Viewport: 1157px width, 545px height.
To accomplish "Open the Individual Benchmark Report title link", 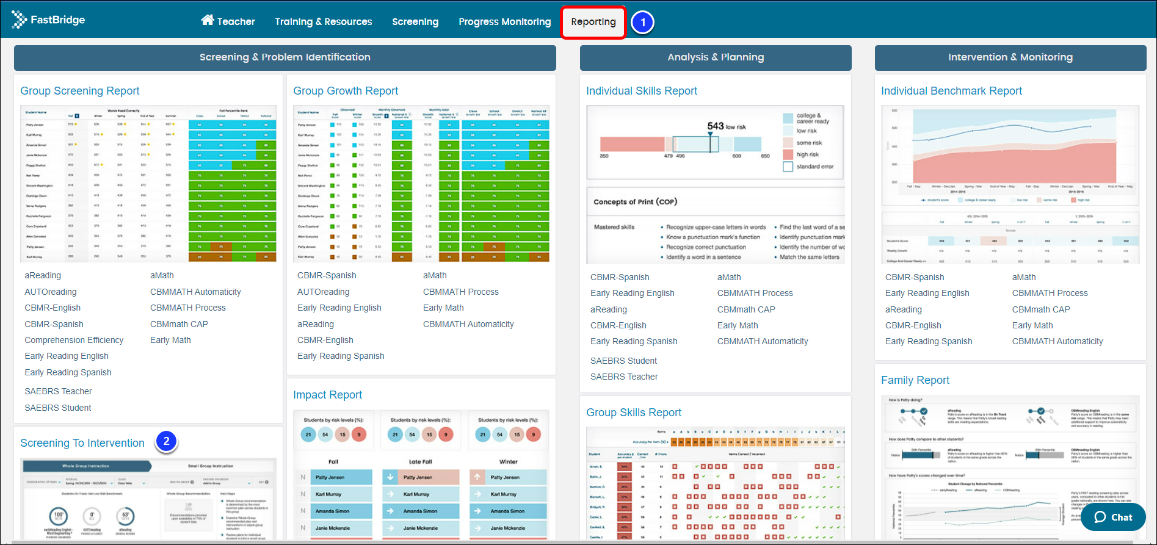I will coord(951,91).
